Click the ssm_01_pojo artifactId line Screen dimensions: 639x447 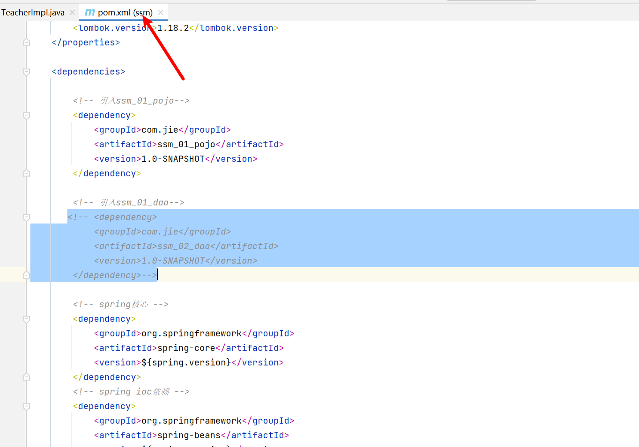click(189, 144)
